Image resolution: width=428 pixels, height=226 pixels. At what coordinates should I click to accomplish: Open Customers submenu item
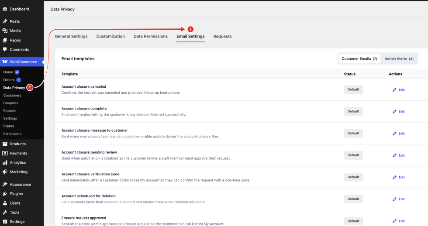click(12, 96)
